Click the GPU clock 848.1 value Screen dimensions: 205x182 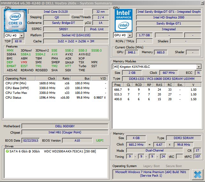(132, 52)
